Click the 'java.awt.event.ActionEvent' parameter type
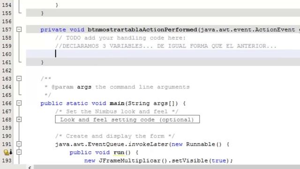 [248, 30]
